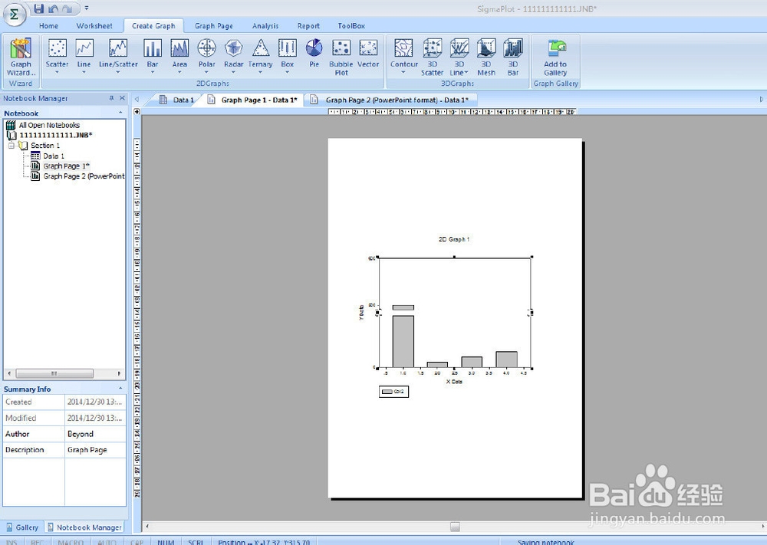
Task: Save the notebook from quick access toolbar
Action: tap(39, 8)
